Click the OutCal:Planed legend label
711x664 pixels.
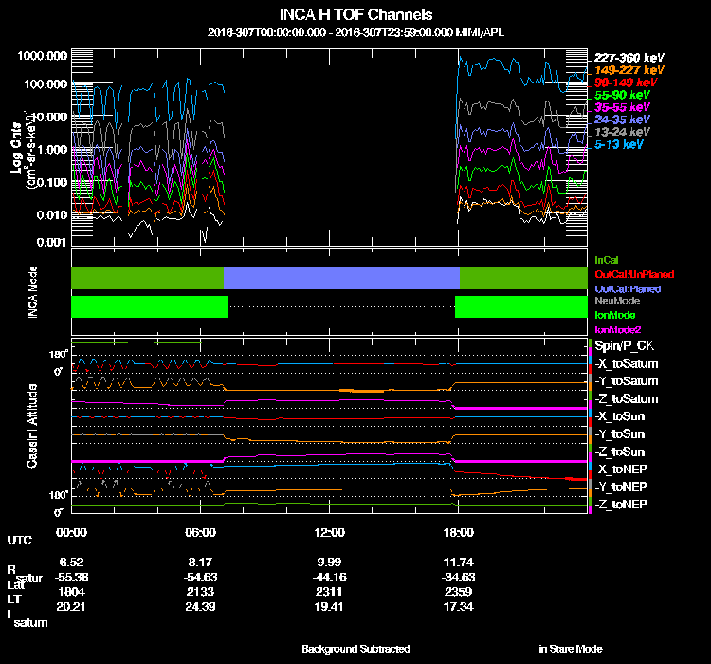pyautogui.click(x=627, y=287)
